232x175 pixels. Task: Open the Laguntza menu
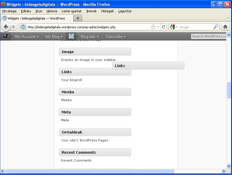point(125,11)
